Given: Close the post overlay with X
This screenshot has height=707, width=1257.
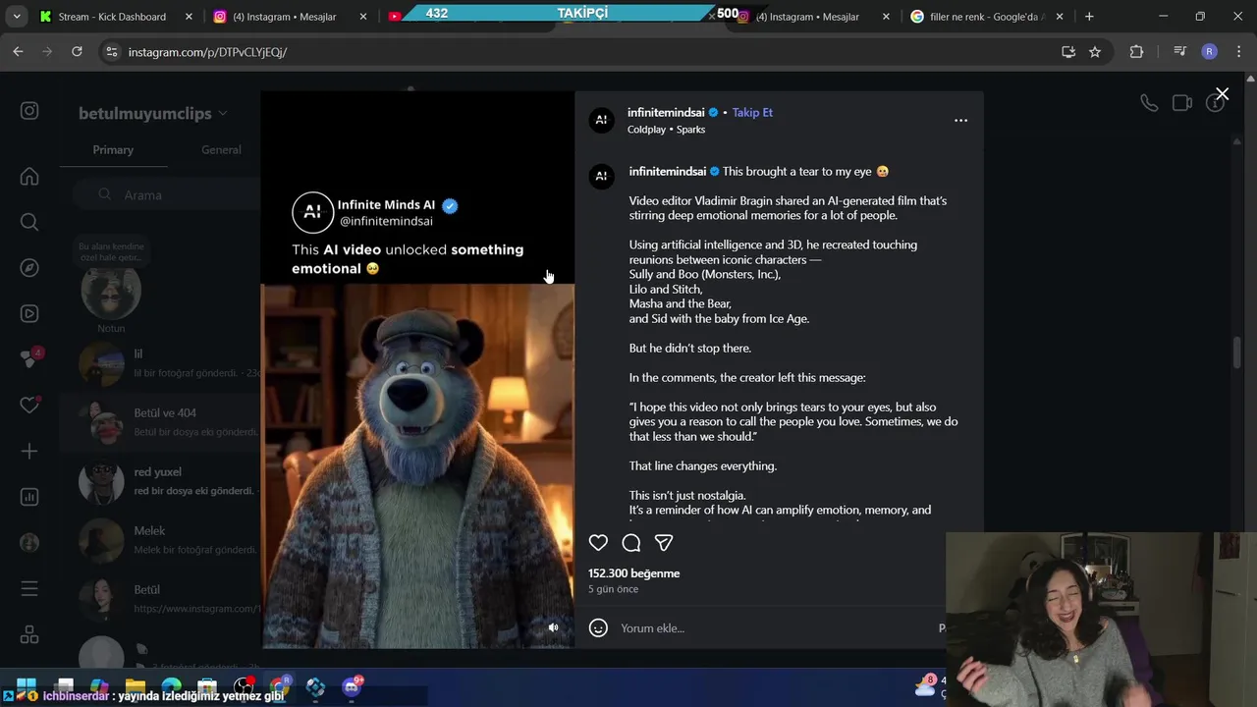Looking at the screenshot, I should [1222, 94].
